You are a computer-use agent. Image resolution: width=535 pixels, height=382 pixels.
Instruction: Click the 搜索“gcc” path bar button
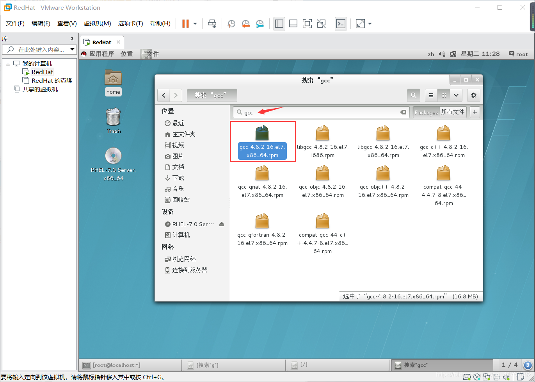point(212,95)
